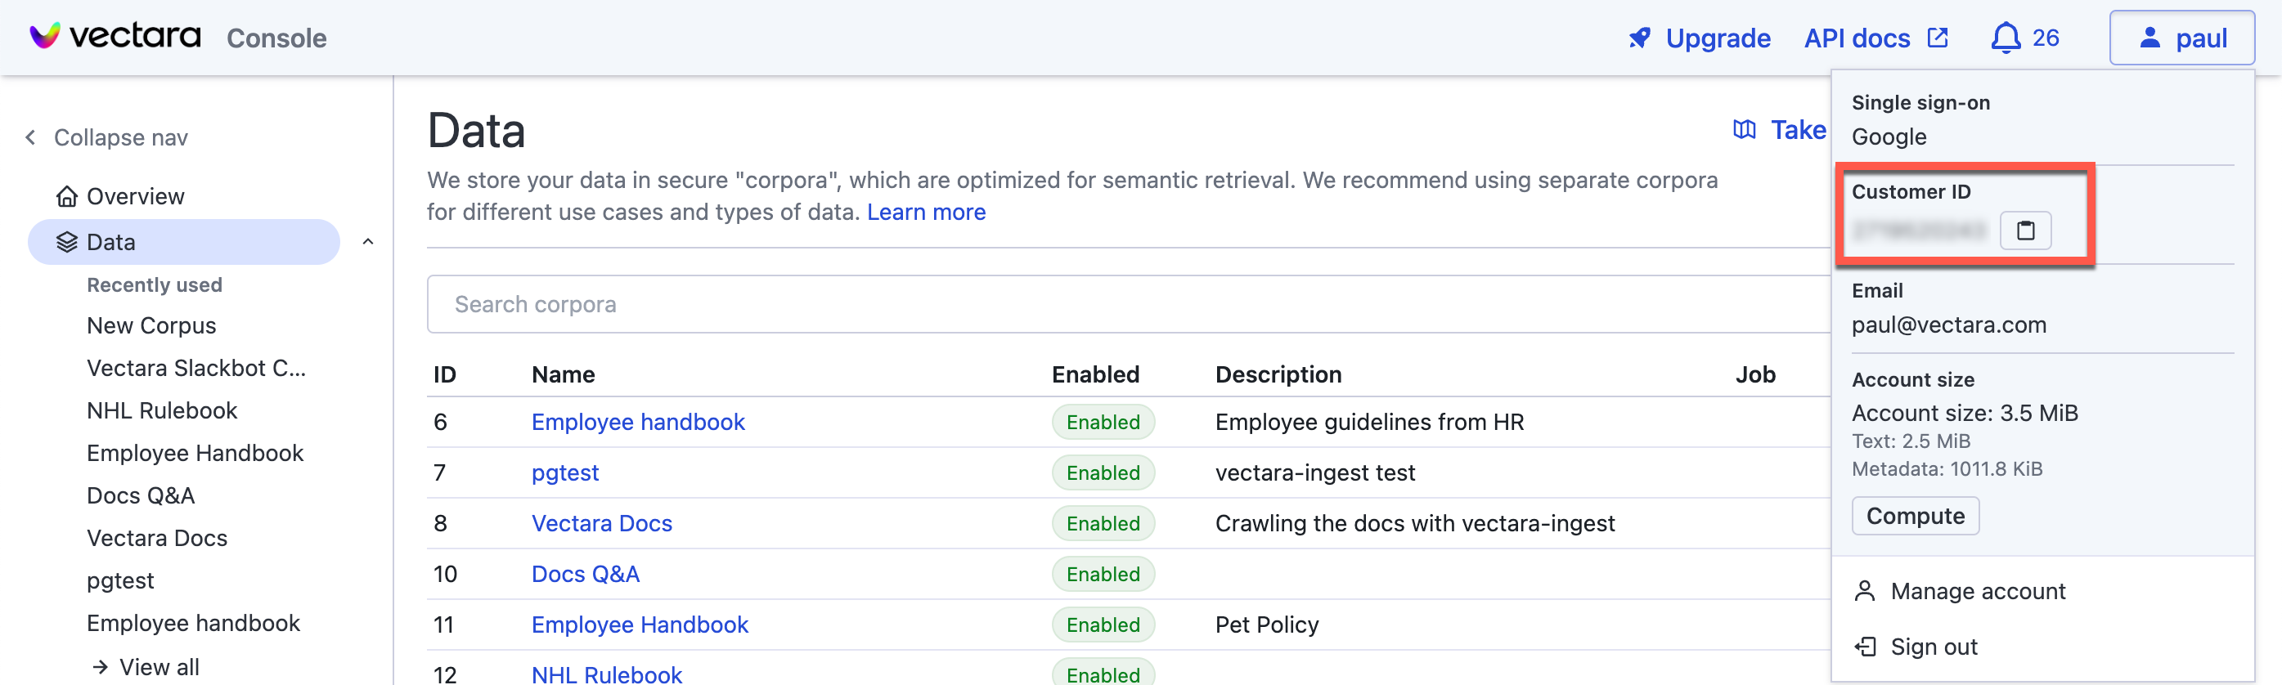The width and height of the screenshot is (2282, 685).
Task: Select NHL Rulebook in recently used
Action: coord(162,410)
